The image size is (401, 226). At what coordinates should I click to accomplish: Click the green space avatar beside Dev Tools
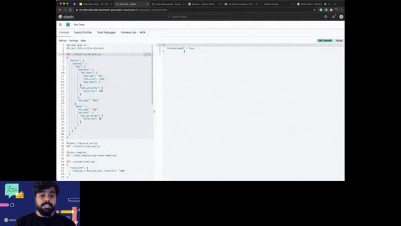point(68,24)
